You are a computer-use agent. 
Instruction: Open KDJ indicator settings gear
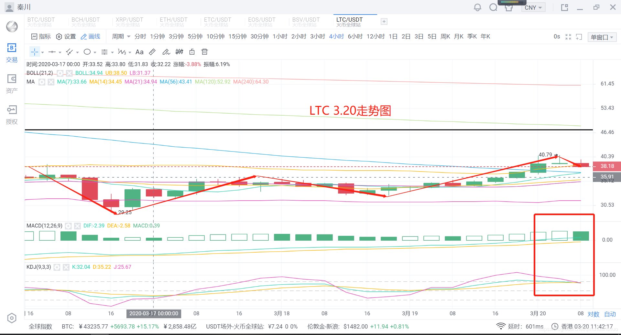57,267
